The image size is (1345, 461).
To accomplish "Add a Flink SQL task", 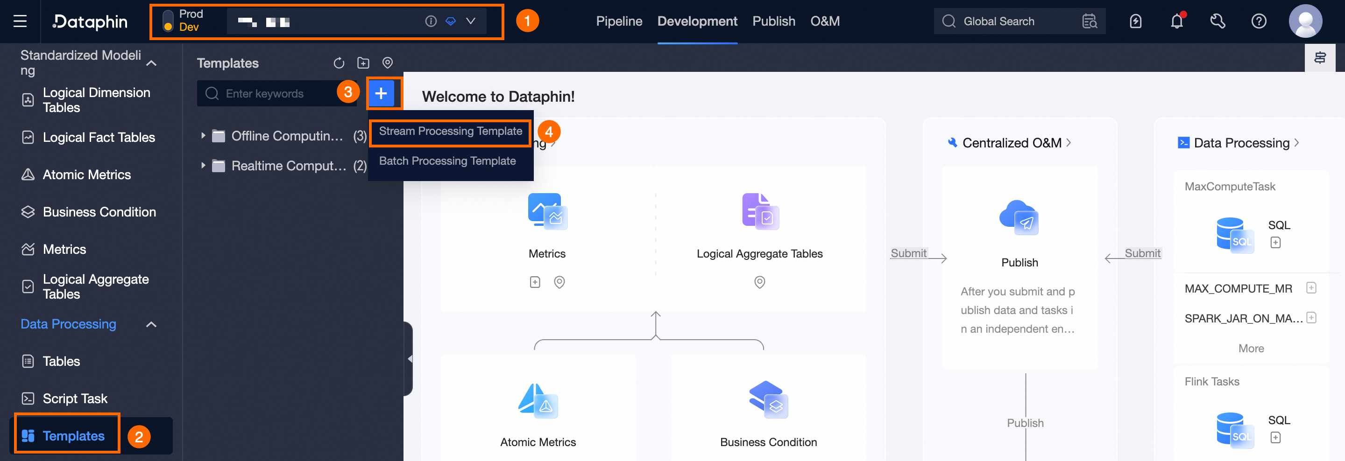I will pos(1275,438).
